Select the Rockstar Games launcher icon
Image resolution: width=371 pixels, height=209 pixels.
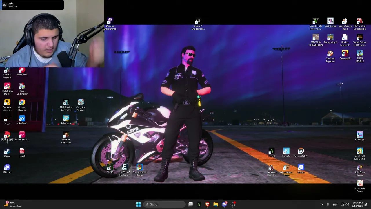tap(7, 105)
